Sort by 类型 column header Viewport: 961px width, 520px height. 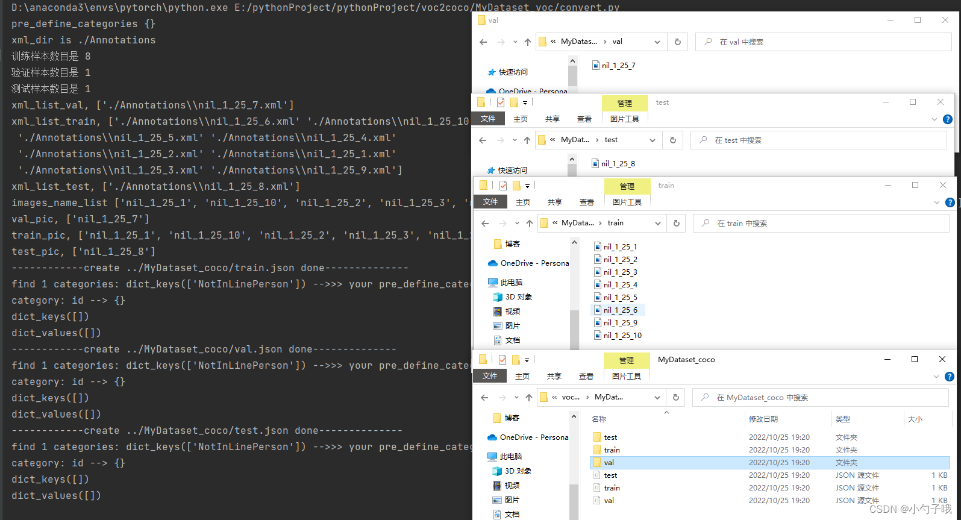(843, 419)
